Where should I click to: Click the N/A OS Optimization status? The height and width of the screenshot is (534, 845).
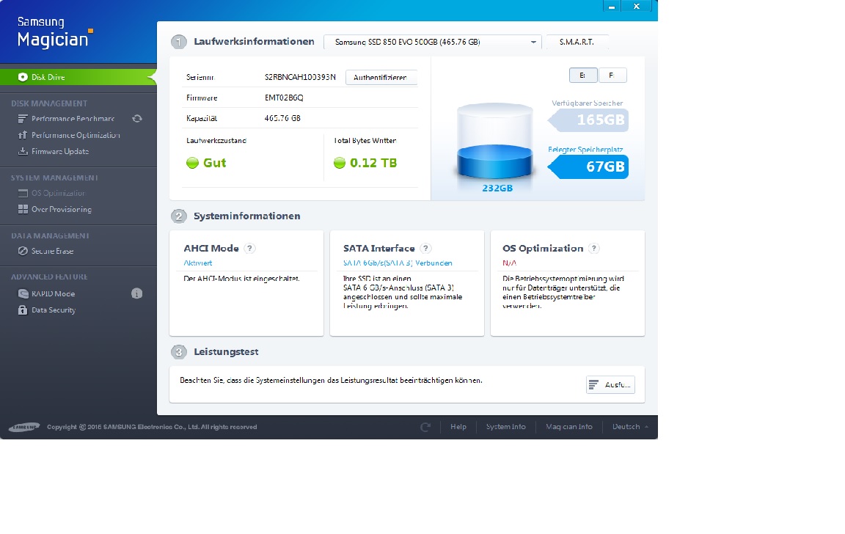point(509,263)
